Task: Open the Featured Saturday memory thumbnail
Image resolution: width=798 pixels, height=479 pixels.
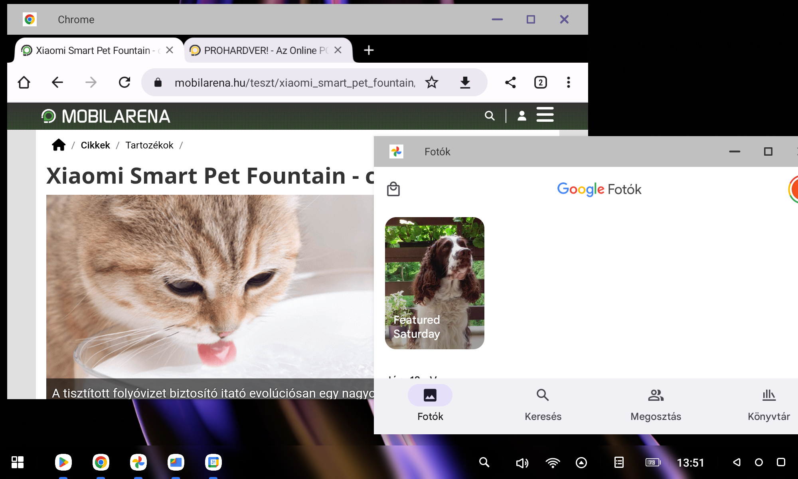Action: click(434, 283)
